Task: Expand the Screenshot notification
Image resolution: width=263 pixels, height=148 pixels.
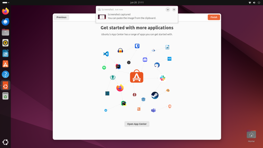Action: [x=168, y=10]
